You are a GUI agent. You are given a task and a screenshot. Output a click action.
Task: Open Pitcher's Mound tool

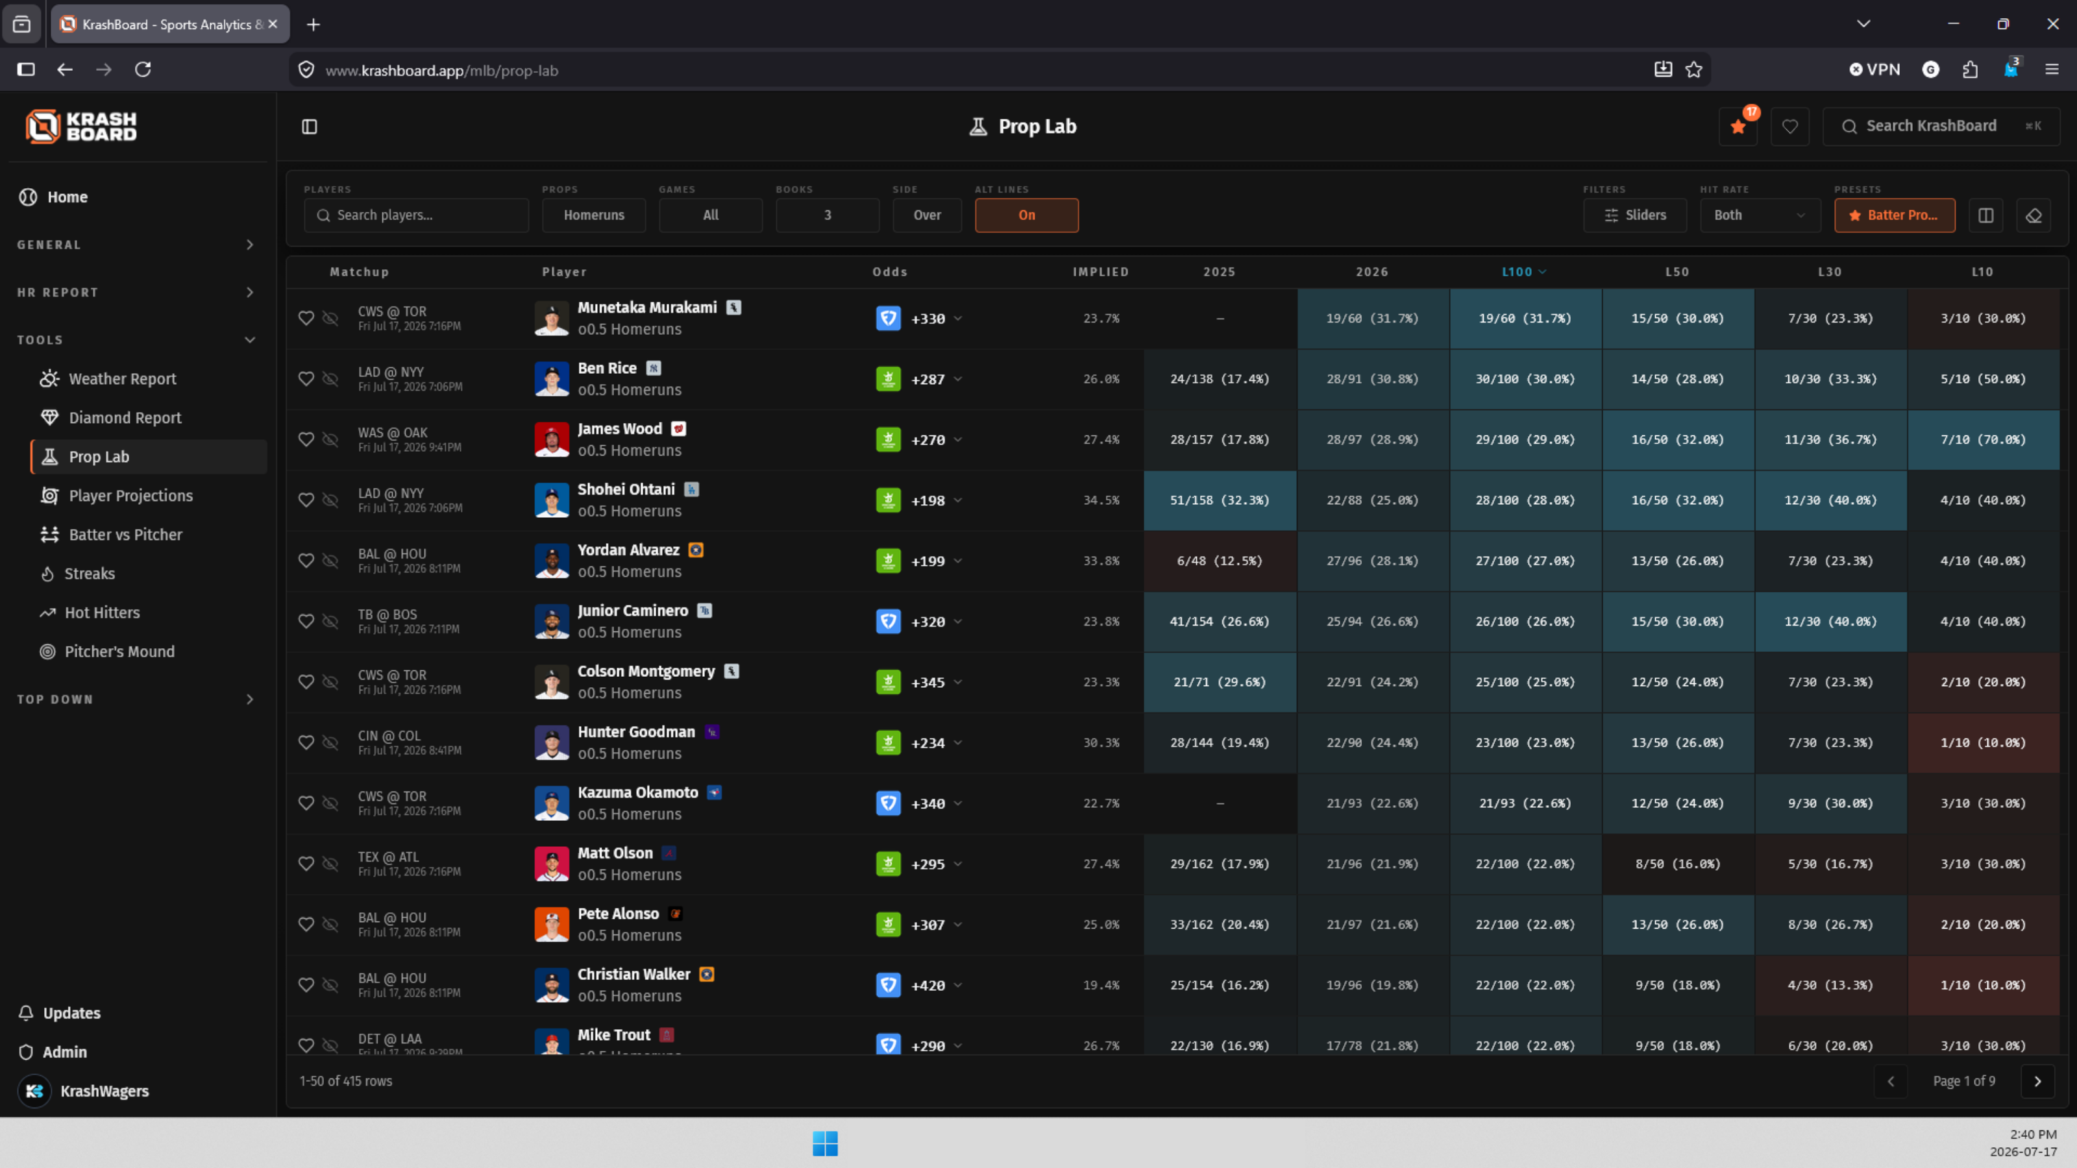pyautogui.click(x=119, y=651)
